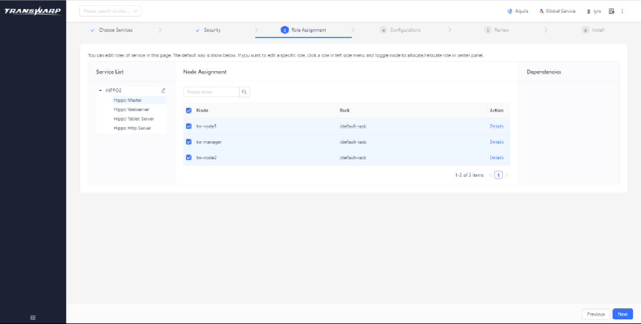641x324 pixels.
Task: Jump to the Install step
Action: click(593, 30)
